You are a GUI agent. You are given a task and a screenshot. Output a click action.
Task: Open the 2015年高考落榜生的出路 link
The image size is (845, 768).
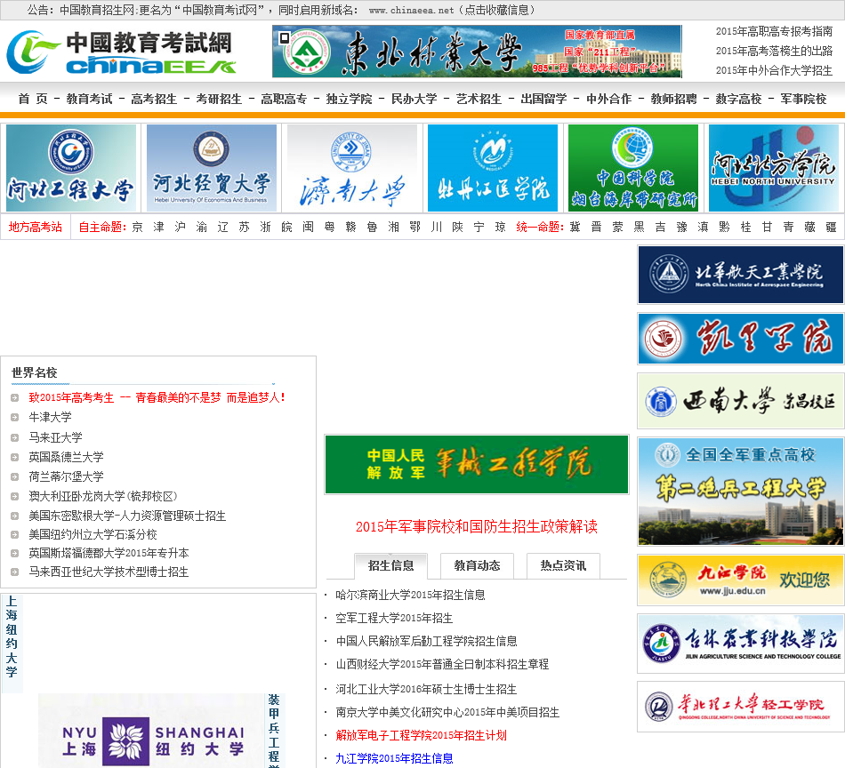tap(774, 52)
